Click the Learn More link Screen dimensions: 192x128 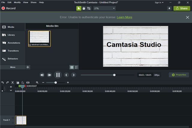[x=124, y=17]
